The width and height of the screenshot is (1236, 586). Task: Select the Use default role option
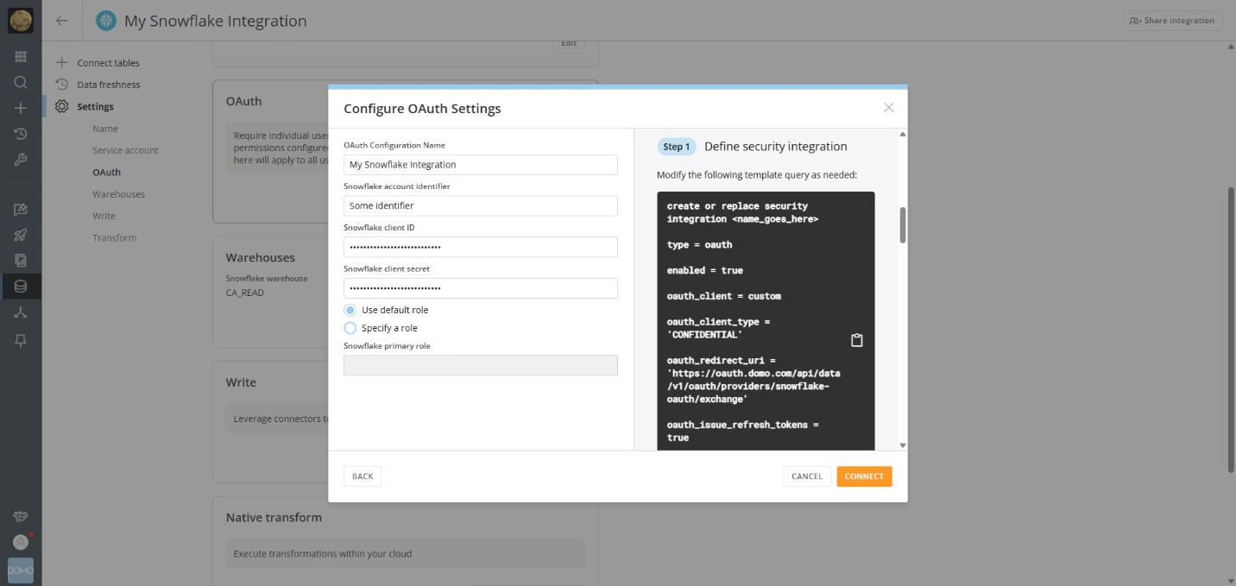click(350, 310)
